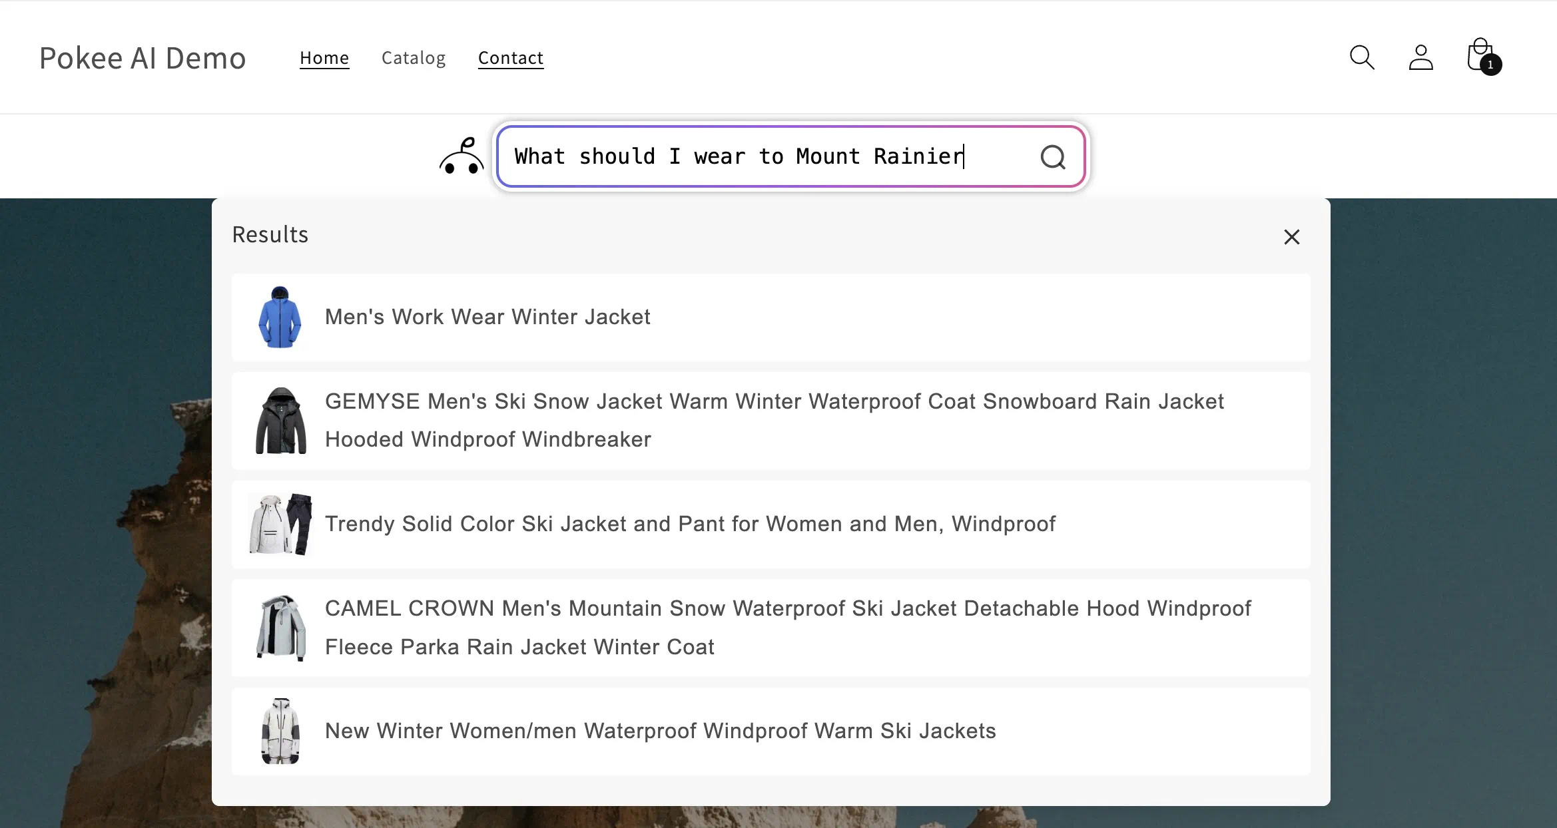
Task: Go to the Home menu item
Action: click(324, 58)
